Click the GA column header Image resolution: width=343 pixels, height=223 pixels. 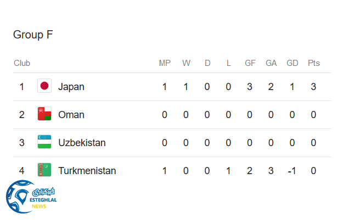(x=271, y=63)
